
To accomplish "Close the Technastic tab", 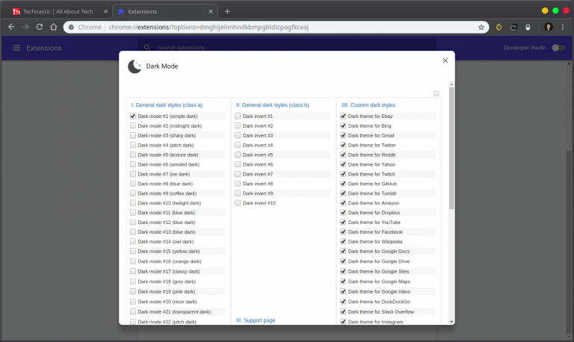I will (106, 11).
